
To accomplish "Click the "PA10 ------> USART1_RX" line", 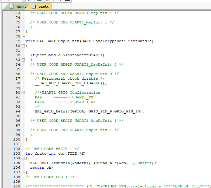I will pos(65,102).
